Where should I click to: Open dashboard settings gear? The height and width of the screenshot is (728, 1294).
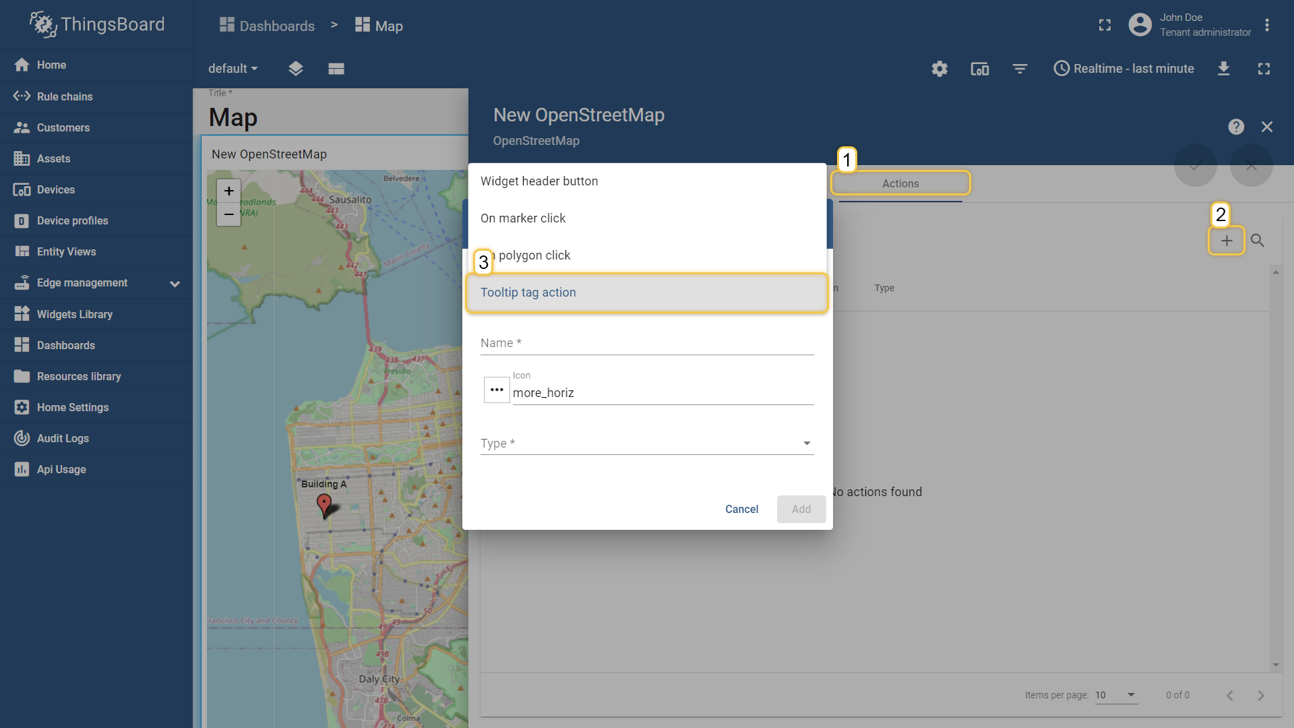coord(939,69)
